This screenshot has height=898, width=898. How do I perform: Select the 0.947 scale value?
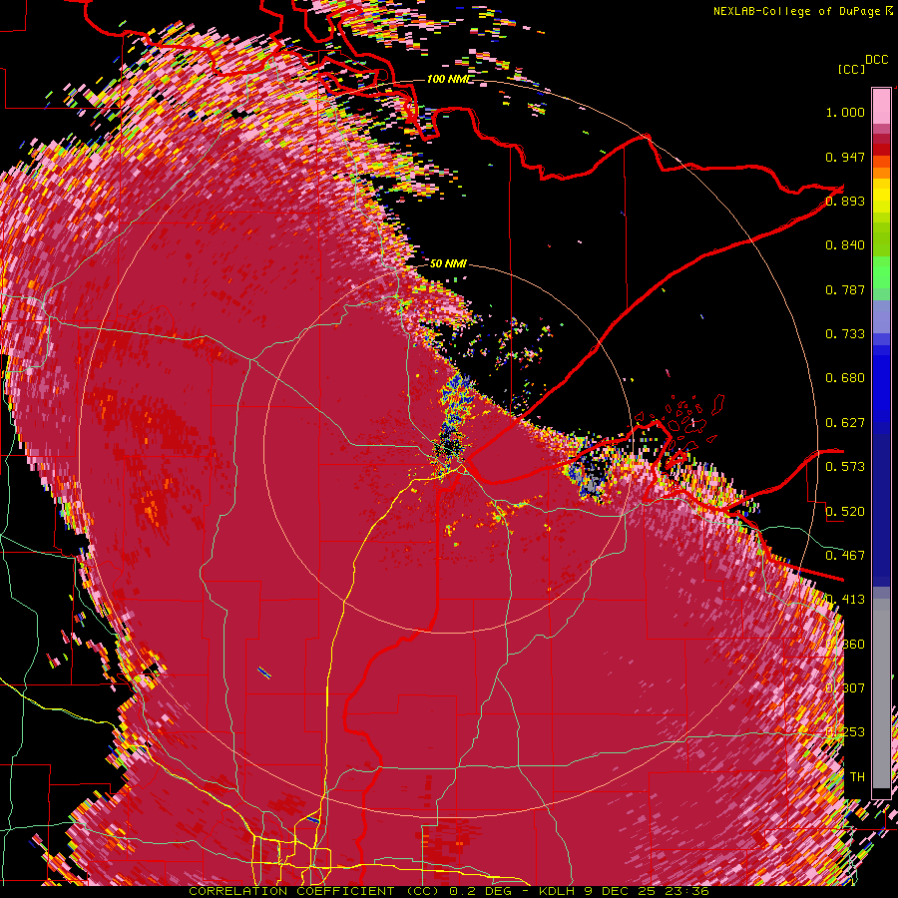845,157
